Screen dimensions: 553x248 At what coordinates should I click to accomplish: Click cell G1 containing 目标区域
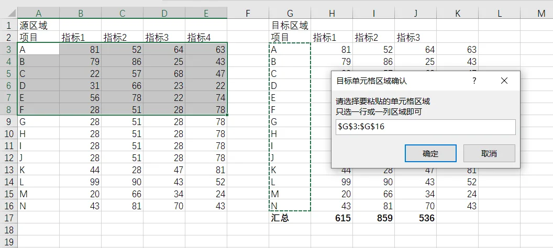click(290, 25)
